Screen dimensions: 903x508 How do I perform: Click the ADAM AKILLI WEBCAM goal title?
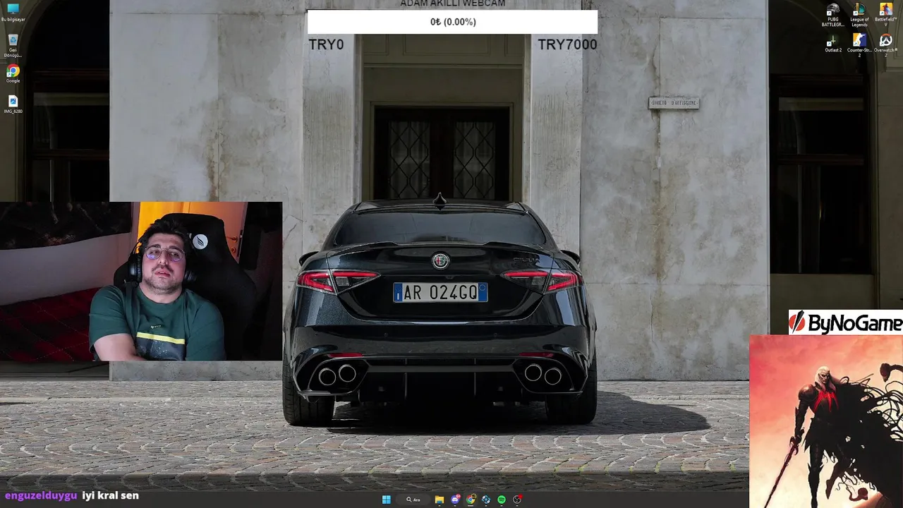[x=453, y=4]
